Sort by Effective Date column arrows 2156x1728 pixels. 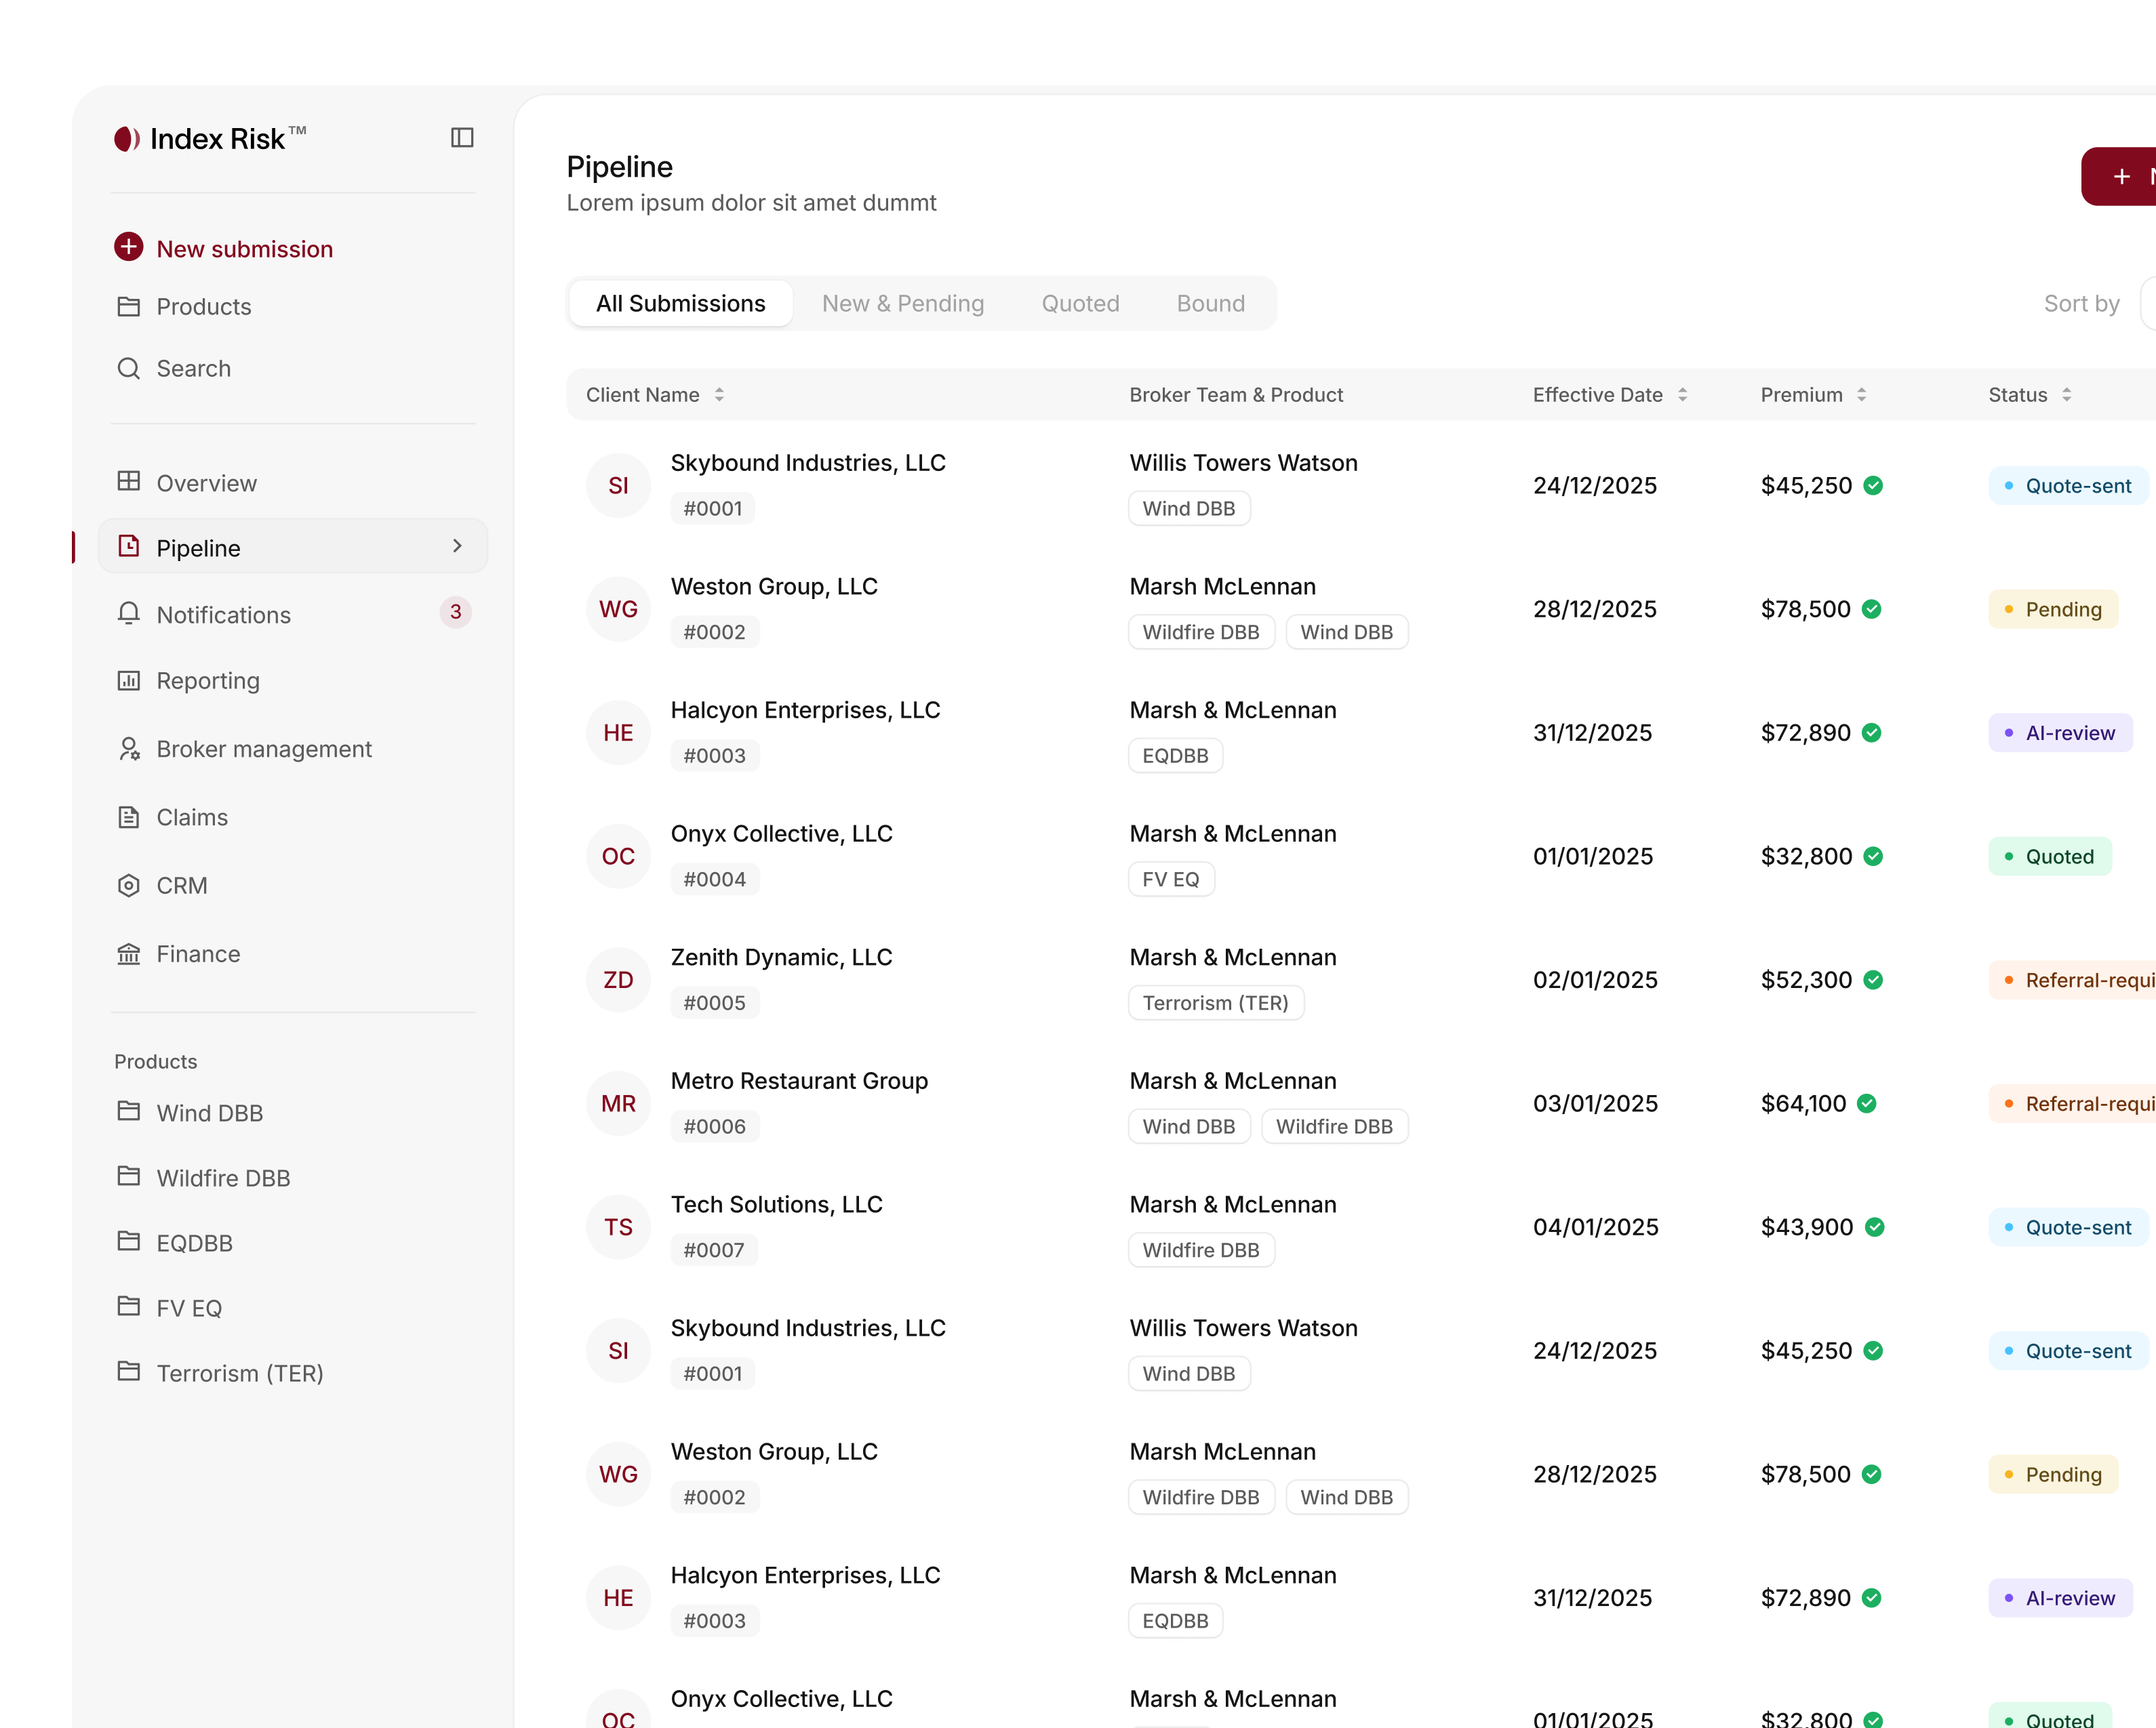[x=1682, y=395]
